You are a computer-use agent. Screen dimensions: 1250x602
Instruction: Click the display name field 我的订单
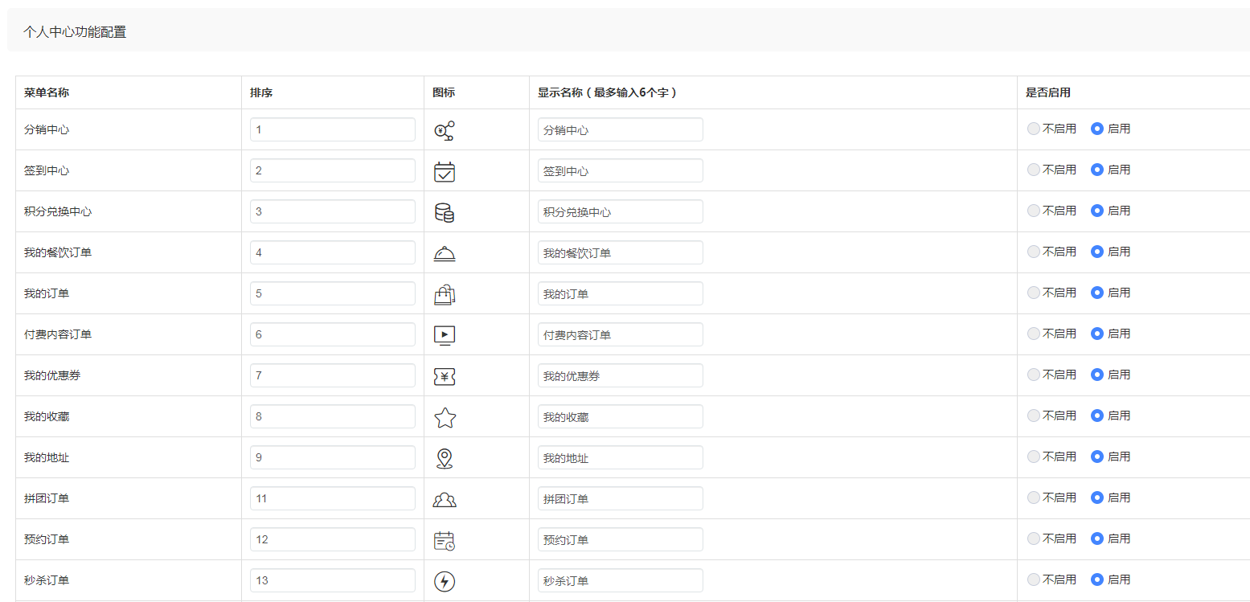point(621,293)
